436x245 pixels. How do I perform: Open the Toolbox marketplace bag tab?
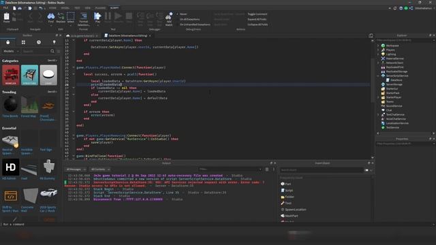point(7,42)
